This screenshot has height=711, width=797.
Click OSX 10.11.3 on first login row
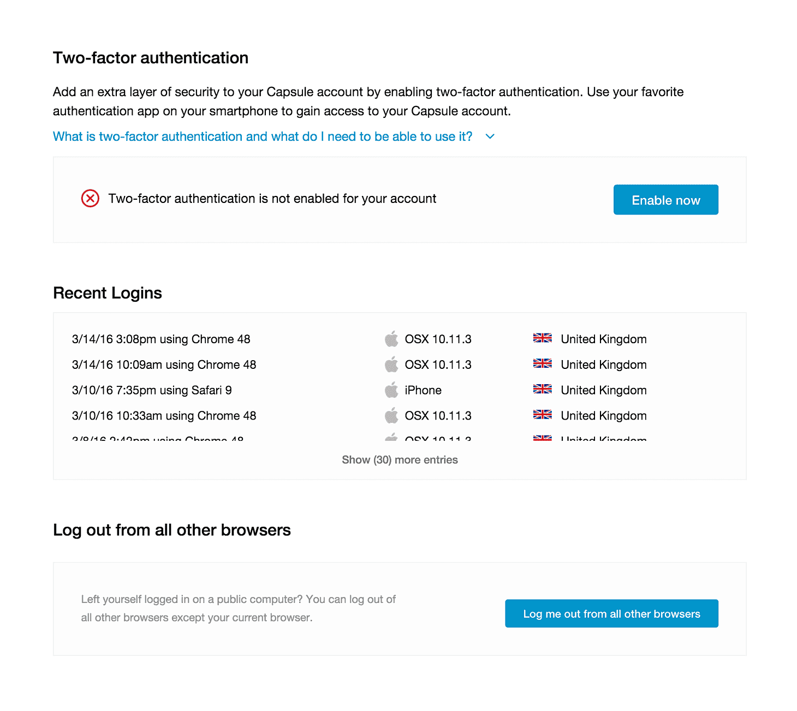tap(438, 339)
